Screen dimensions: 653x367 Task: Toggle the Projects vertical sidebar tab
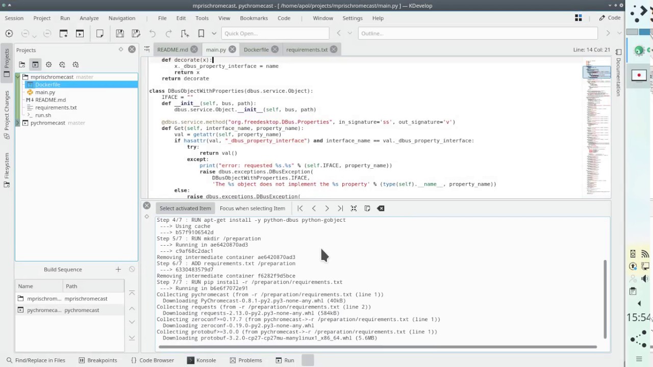pos(7,63)
